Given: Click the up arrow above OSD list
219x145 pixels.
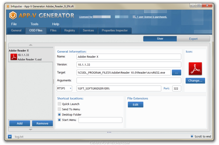Looking at the screenshot, I should [31, 45].
